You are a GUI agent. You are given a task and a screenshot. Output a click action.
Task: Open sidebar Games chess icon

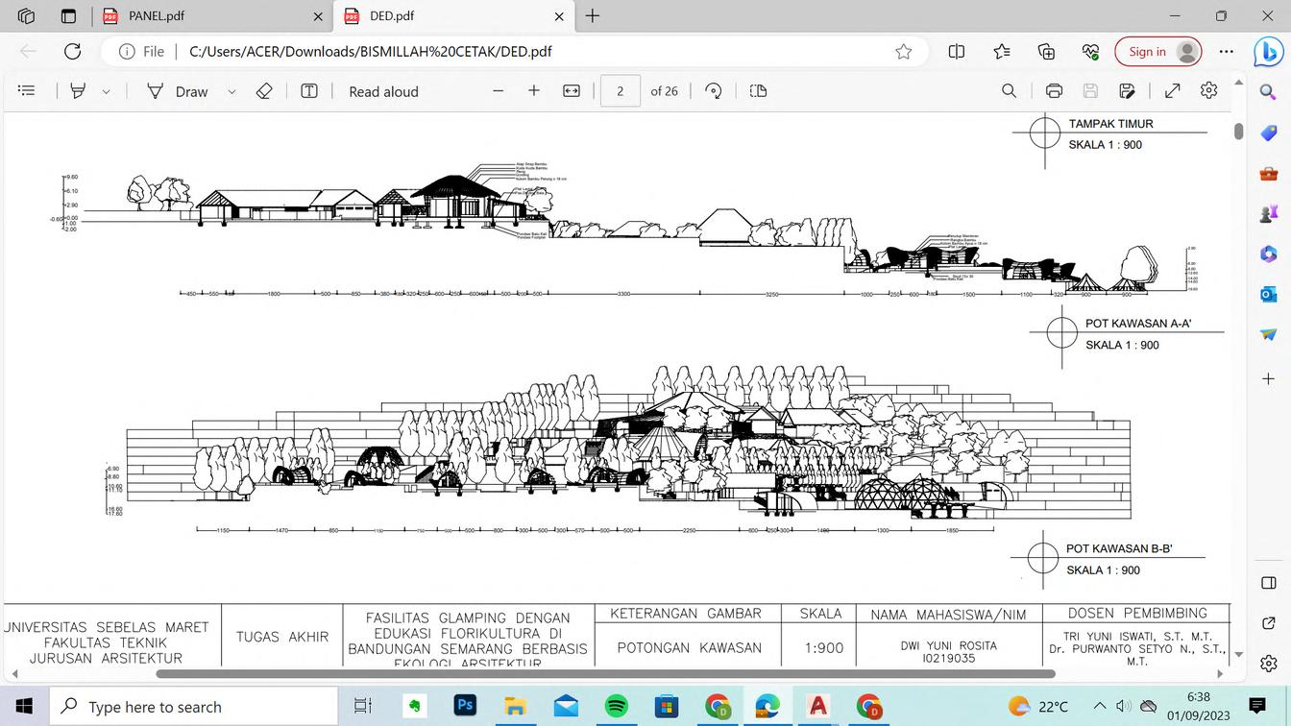coord(1268,213)
